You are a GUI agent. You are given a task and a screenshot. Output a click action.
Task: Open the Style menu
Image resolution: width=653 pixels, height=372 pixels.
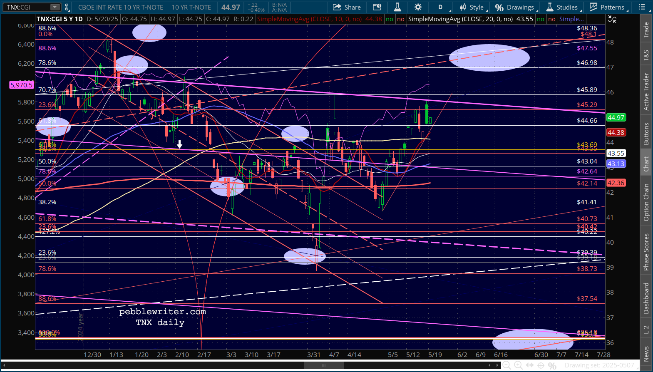coord(471,7)
